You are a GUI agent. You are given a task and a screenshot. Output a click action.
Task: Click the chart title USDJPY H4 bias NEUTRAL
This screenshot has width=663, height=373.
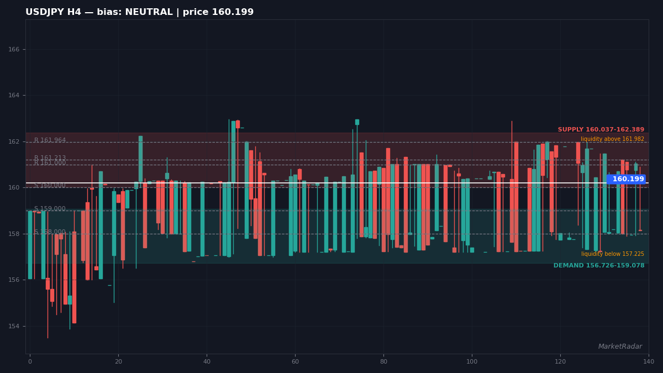[139, 12]
